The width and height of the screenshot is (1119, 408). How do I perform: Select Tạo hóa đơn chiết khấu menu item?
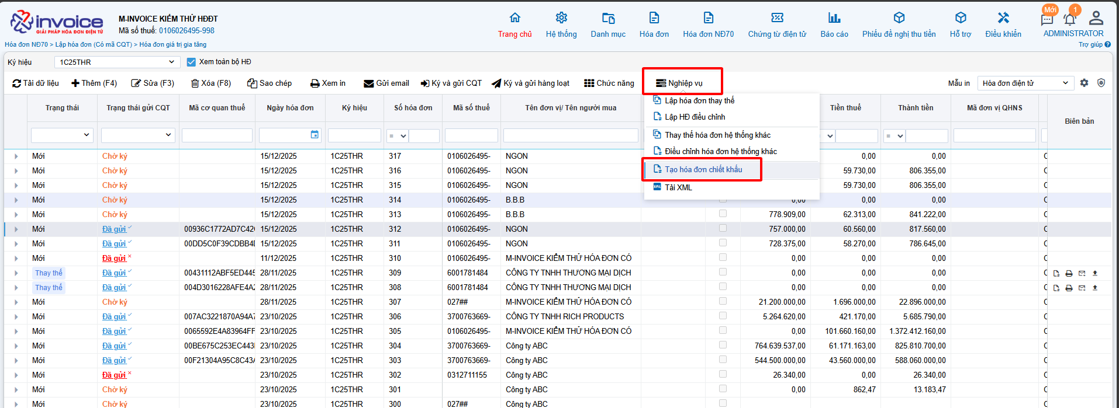tap(703, 170)
